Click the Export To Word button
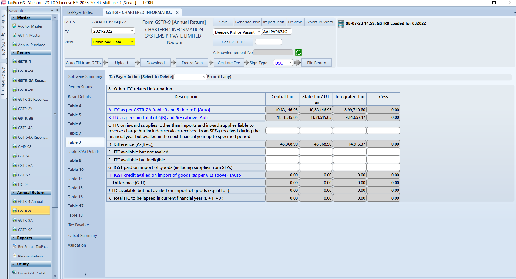The width and height of the screenshot is (516, 279). tap(319, 22)
